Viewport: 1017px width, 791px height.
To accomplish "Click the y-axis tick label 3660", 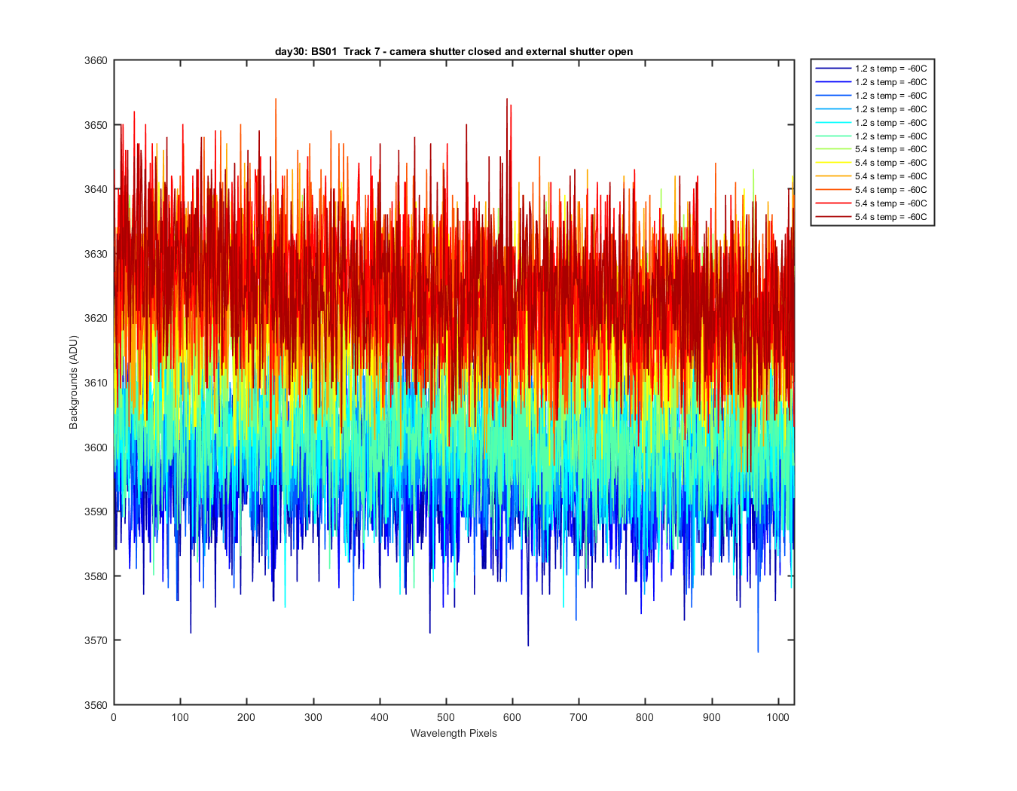I will 97,61.
